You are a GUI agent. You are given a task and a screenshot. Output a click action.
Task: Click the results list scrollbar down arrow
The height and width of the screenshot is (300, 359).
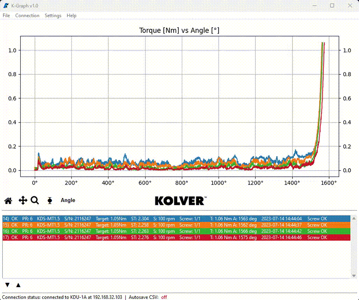(354, 276)
